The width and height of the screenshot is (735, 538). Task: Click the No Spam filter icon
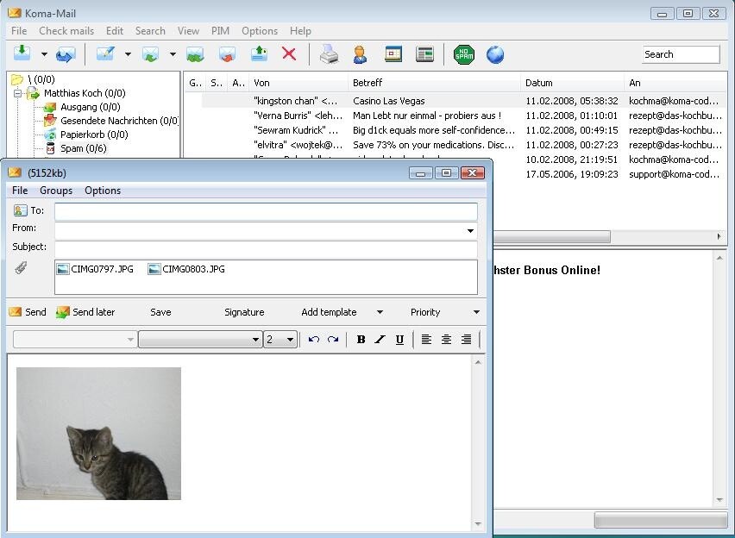464,54
